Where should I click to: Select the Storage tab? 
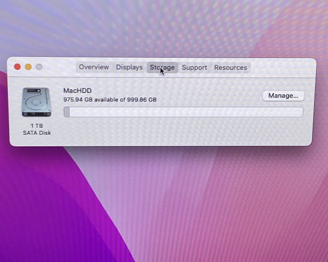pos(162,68)
